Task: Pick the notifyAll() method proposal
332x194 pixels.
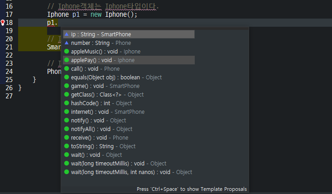Action: (x=129, y=129)
